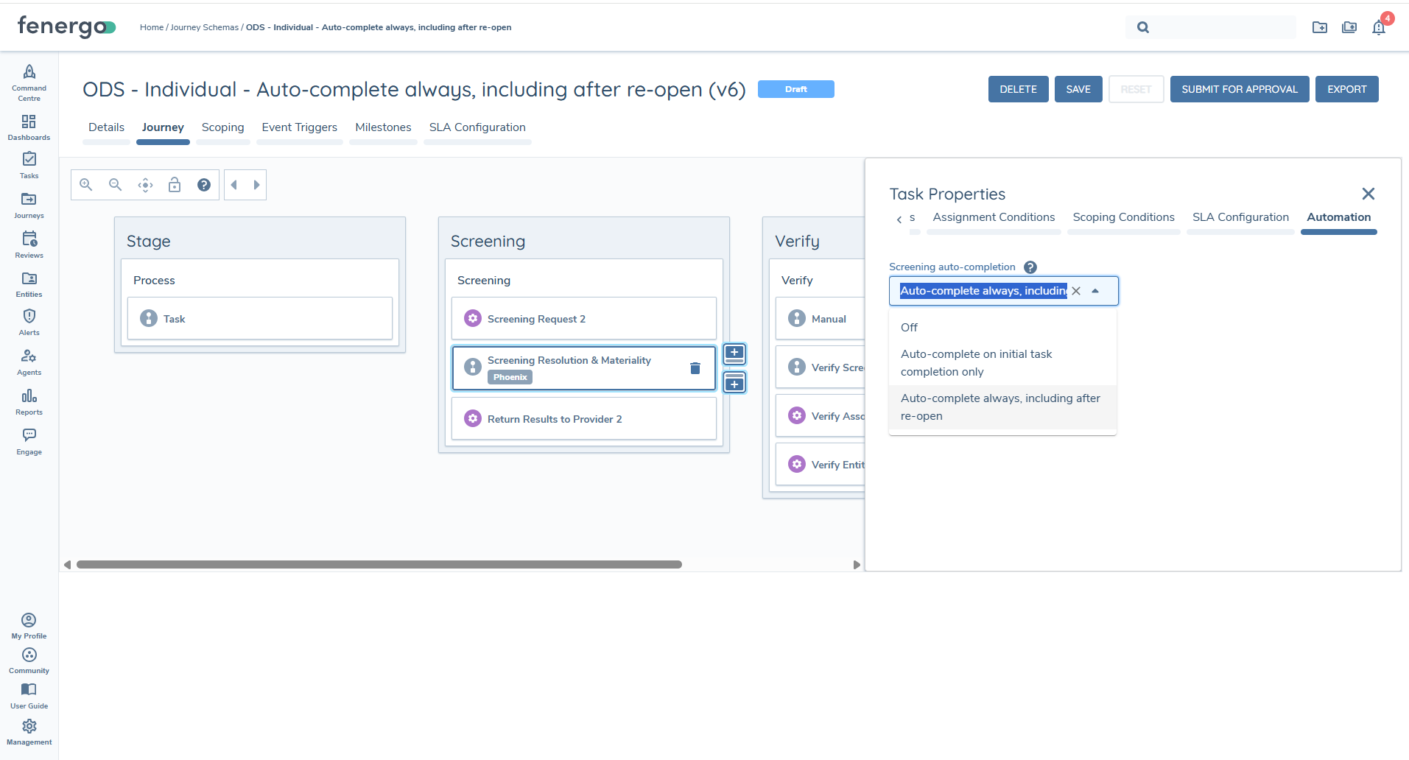This screenshot has width=1409, height=760.
Task: Choose Auto-complete always, including after re-open option
Action: click(x=1002, y=407)
